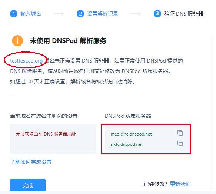216x194 pixels.
Task: Open testtest.eu.org domain link
Action: coord(26,61)
